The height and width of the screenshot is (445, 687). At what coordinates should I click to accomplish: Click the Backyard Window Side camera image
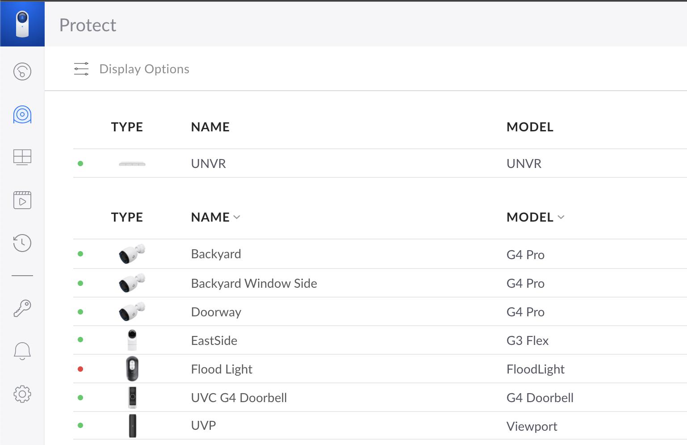click(132, 283)
